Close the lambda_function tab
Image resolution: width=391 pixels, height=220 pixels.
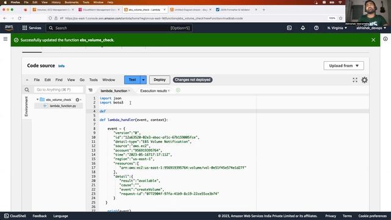(x=129, y=91)
